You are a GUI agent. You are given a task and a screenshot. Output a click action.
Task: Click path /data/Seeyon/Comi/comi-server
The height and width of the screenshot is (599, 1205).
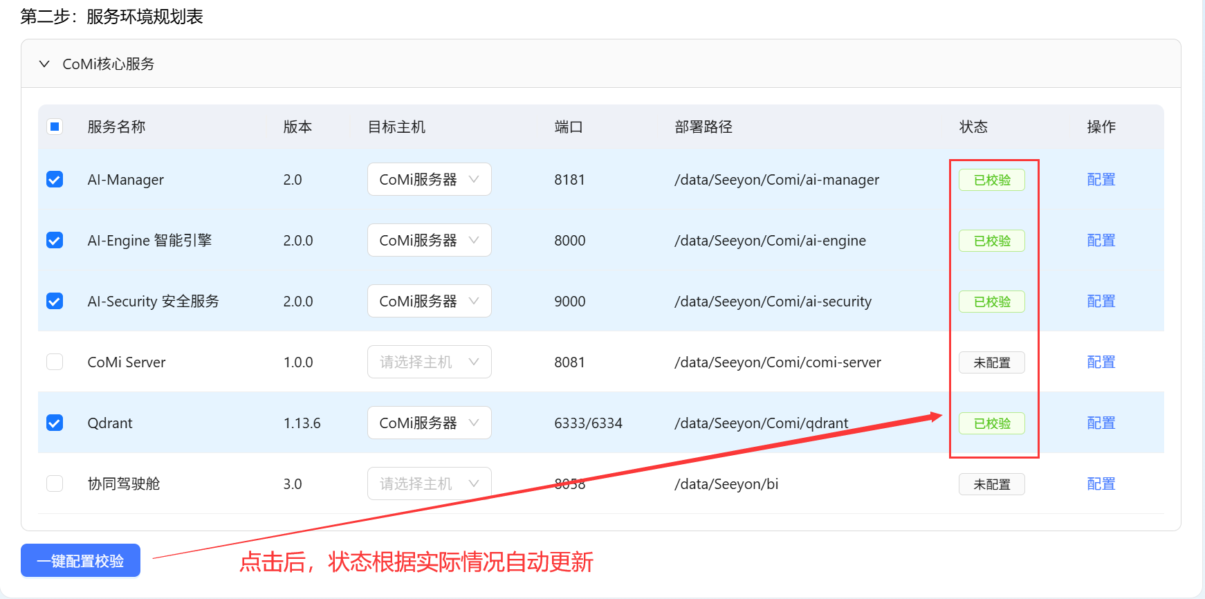coord(778,362)
